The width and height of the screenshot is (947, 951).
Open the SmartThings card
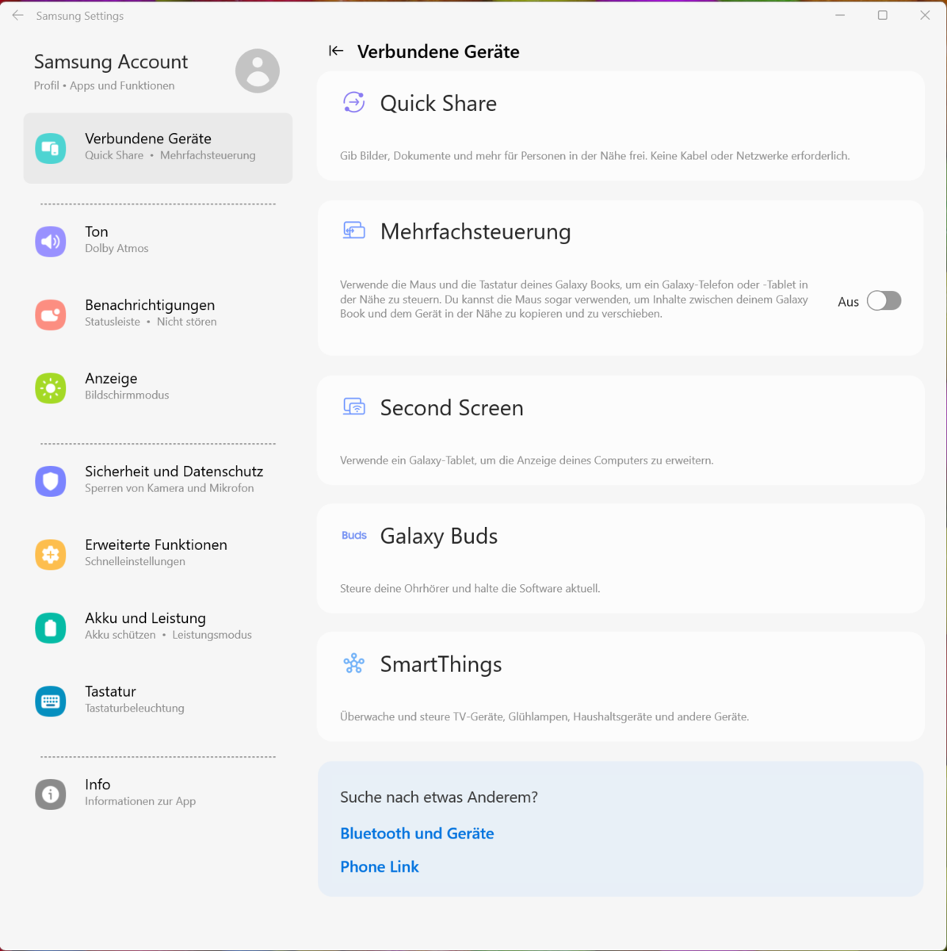tap(621, 687)
